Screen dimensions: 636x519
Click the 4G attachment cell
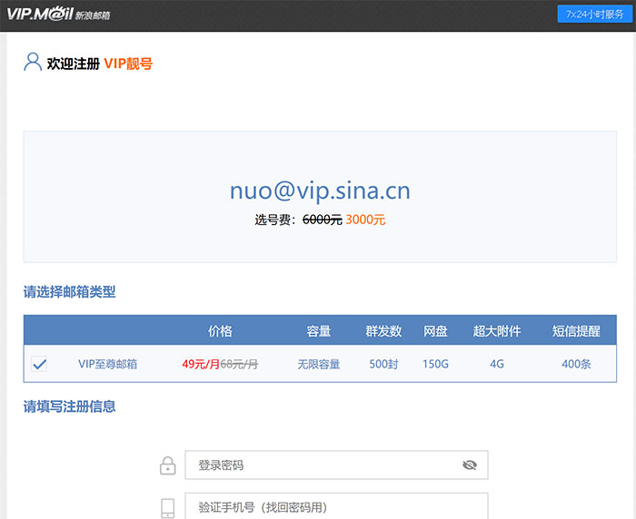[497, 364]
